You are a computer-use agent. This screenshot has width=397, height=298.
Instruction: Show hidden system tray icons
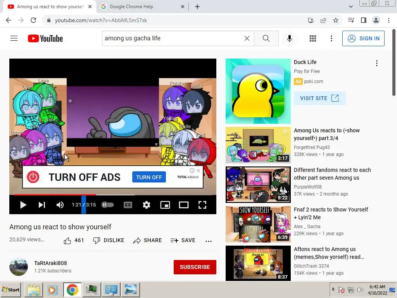333,289
